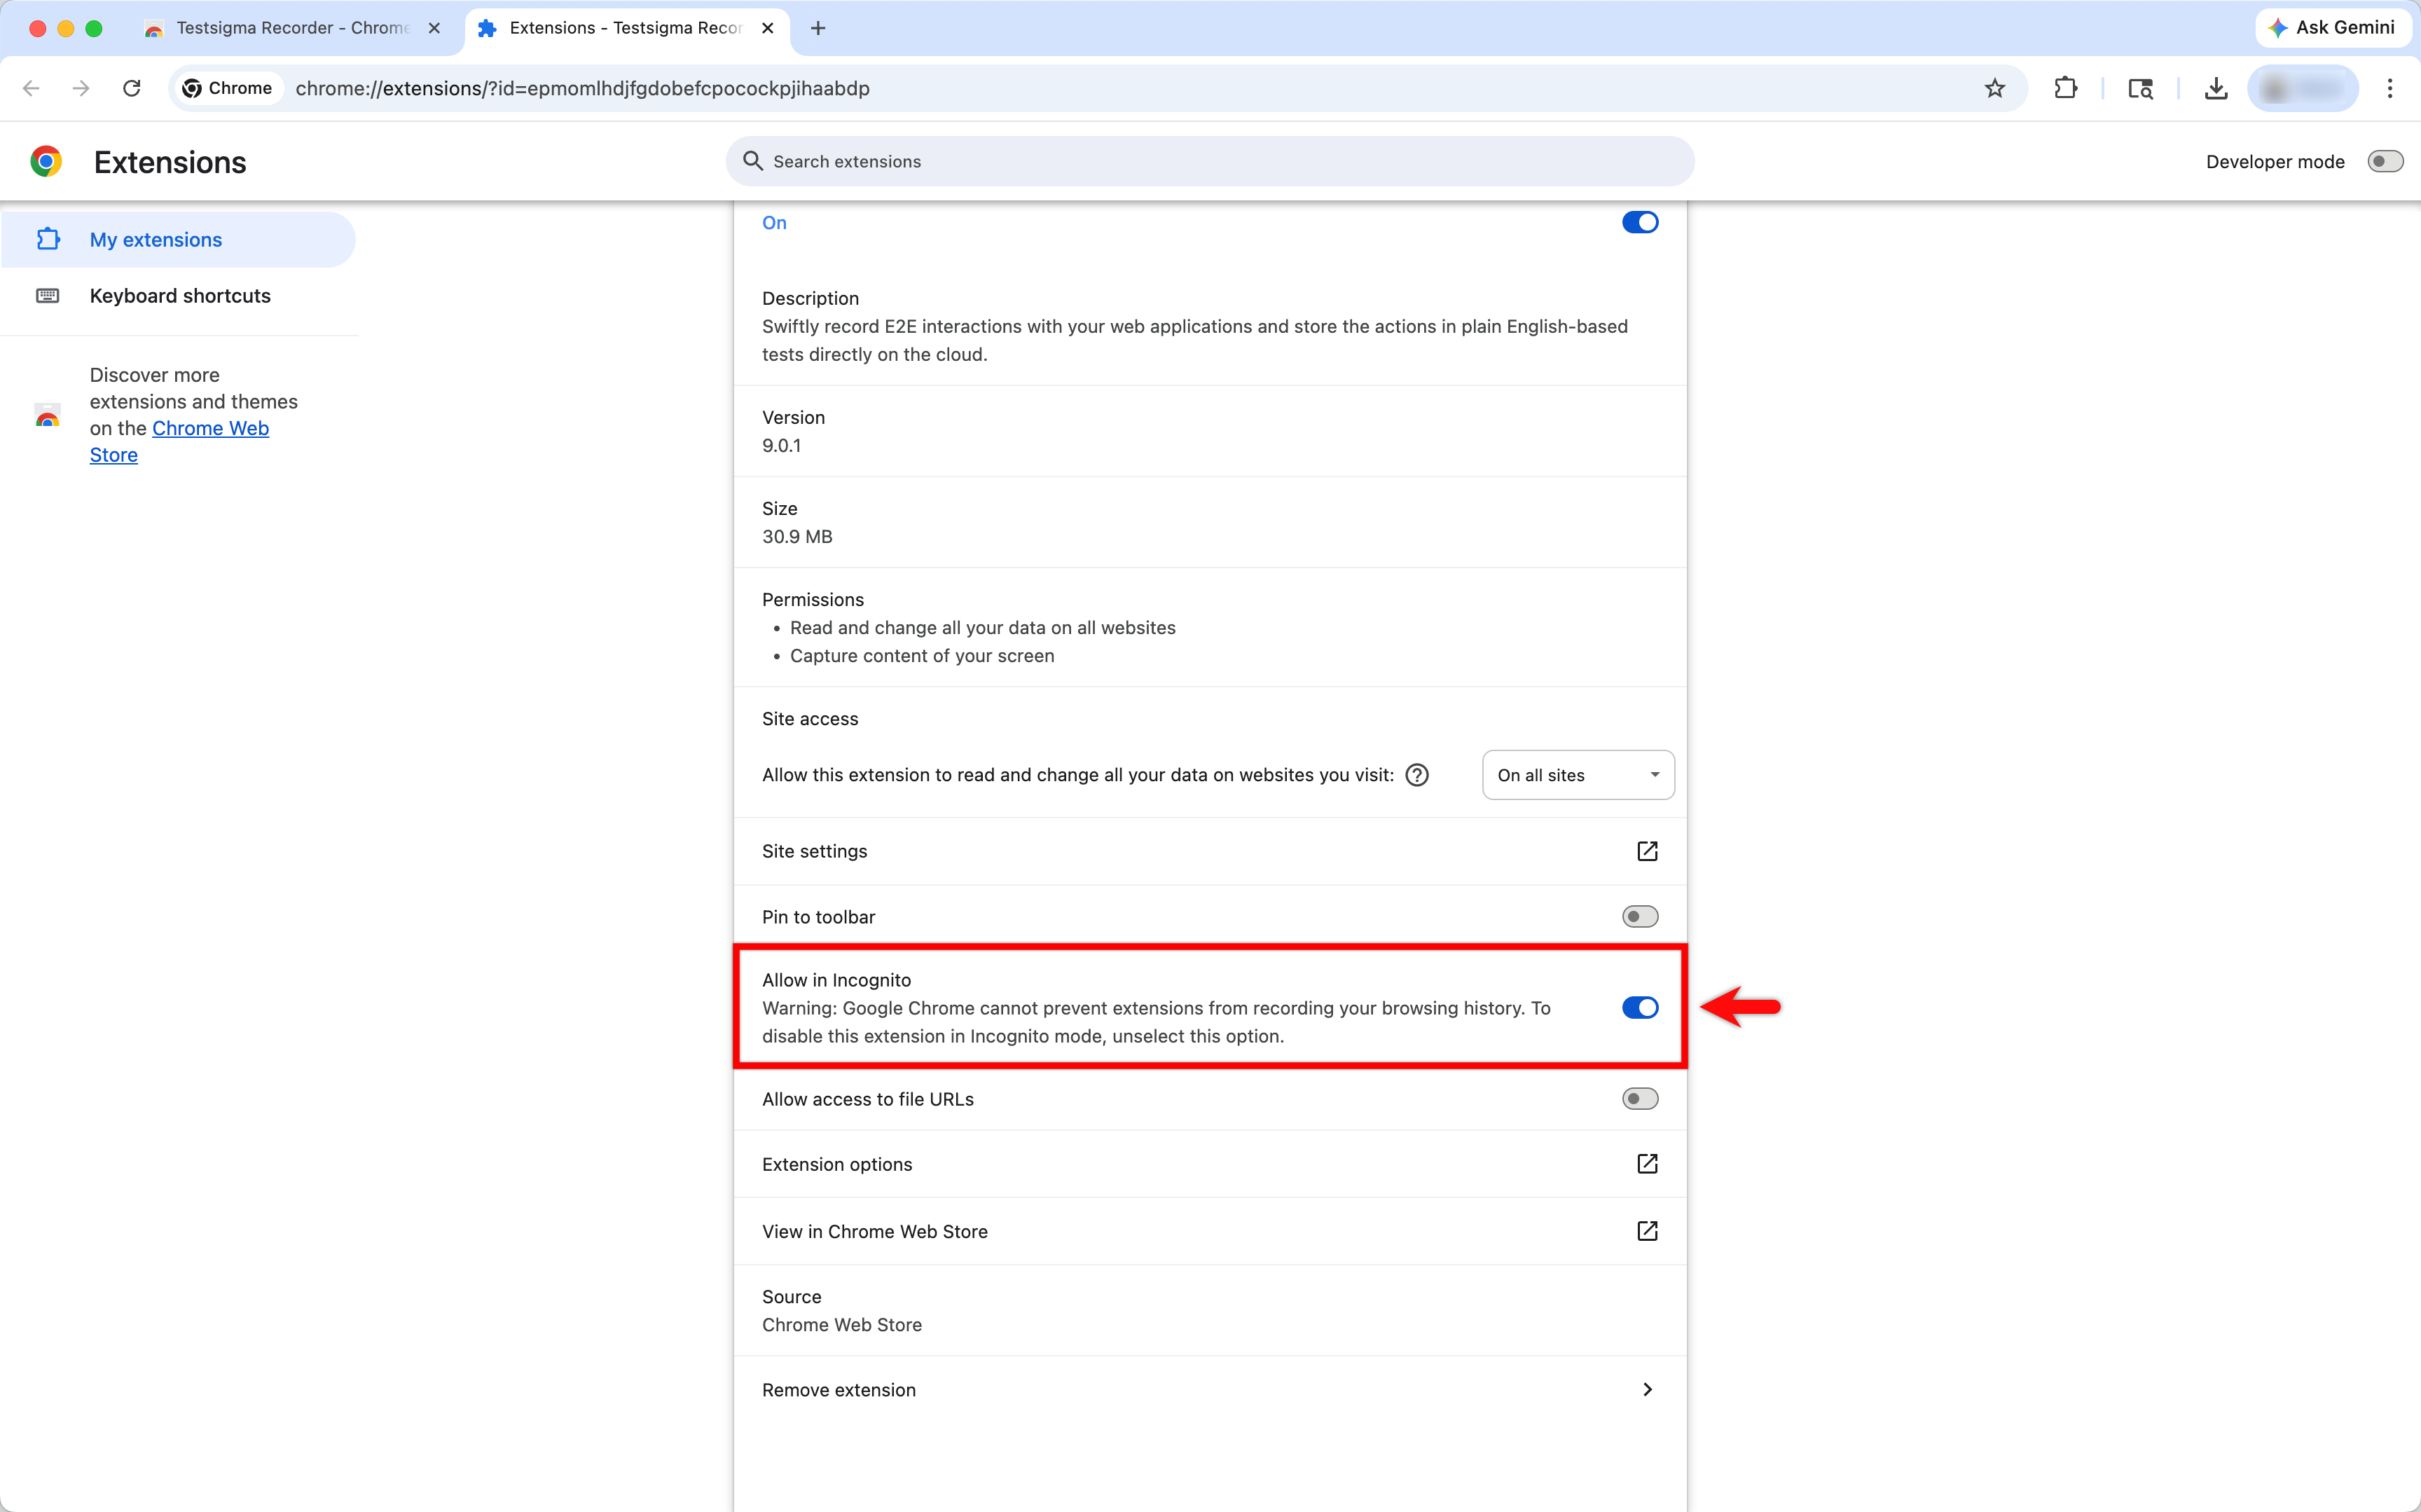Click the Search extensions field

tap(1210, 161)
